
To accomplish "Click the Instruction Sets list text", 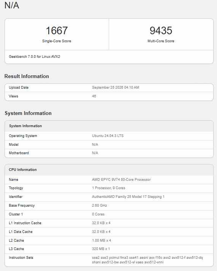I will [x=147, y=260].
